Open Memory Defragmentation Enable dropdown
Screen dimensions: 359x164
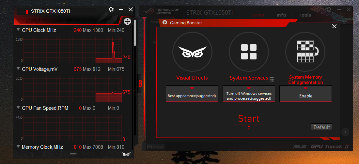[306, 94]
